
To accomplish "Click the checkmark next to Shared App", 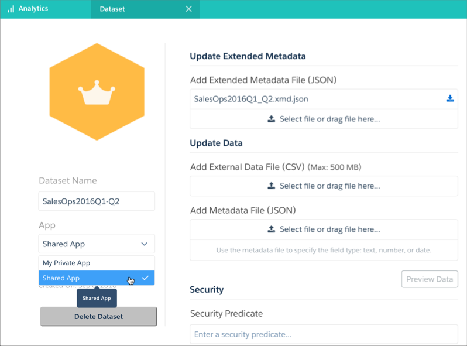I will pyautogui.click(x=145, y=278).
